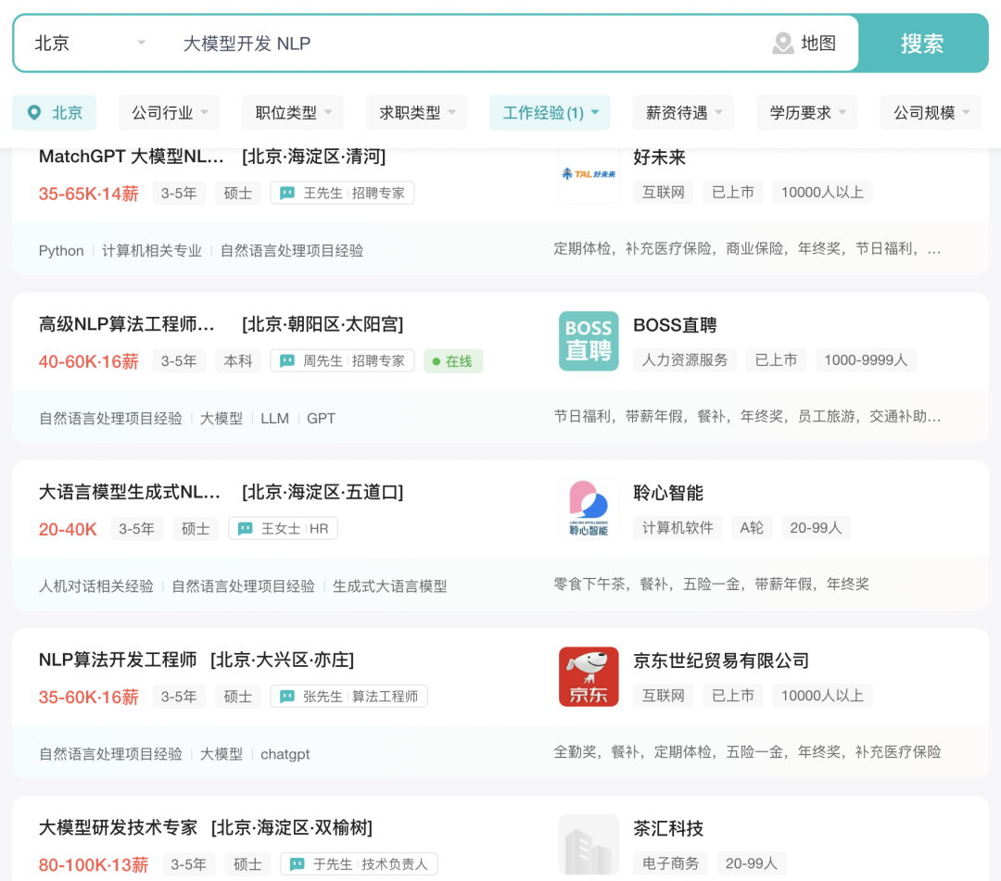Viewport: 1001px width, 881px height.
Task: Open the 京东 company logo
Action: tap(589, 677)
